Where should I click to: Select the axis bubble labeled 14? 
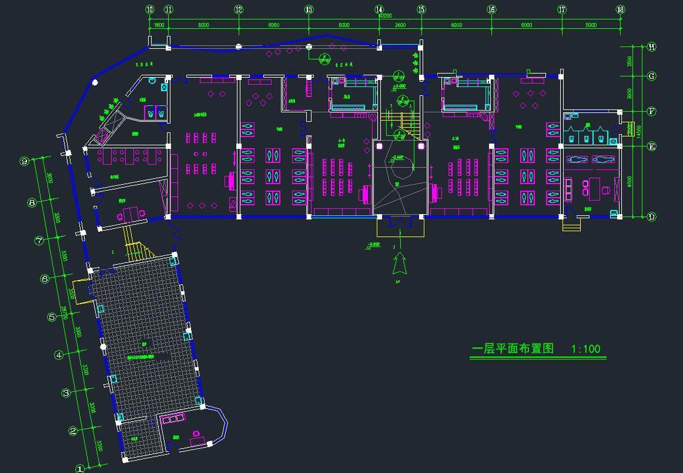click(379, 9)
